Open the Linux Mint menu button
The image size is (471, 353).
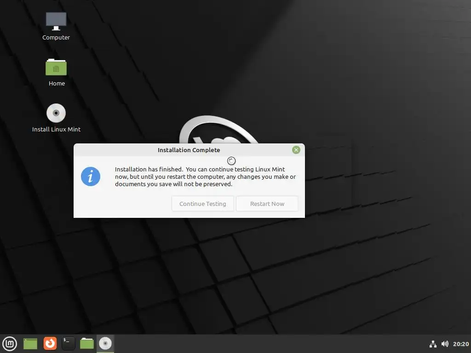pos(10,344)
